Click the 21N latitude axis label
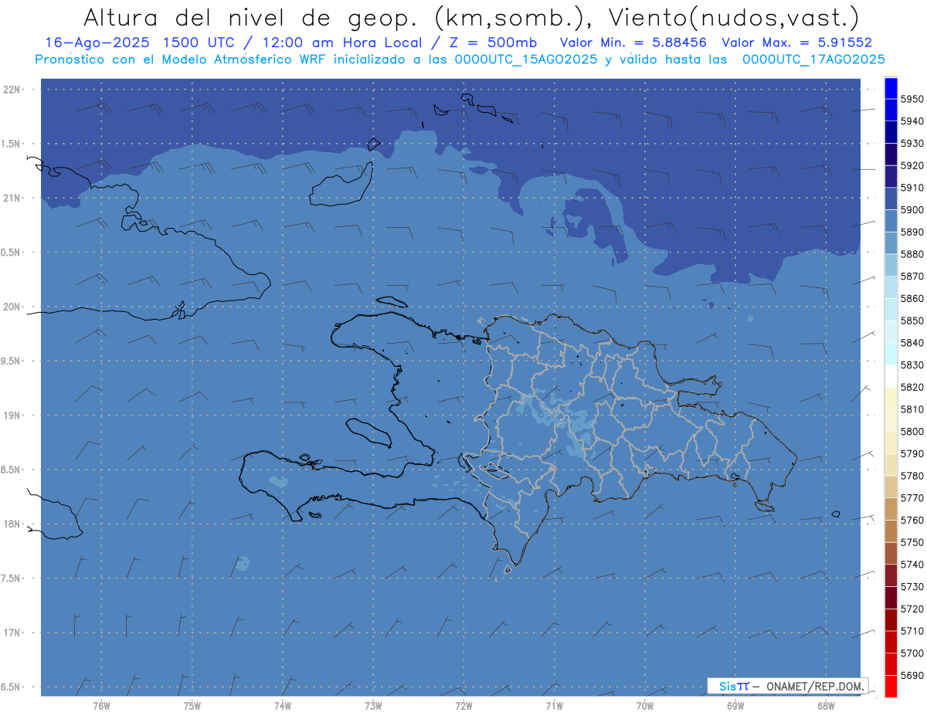Screen dimensions: 927x716 pos(12,199)
